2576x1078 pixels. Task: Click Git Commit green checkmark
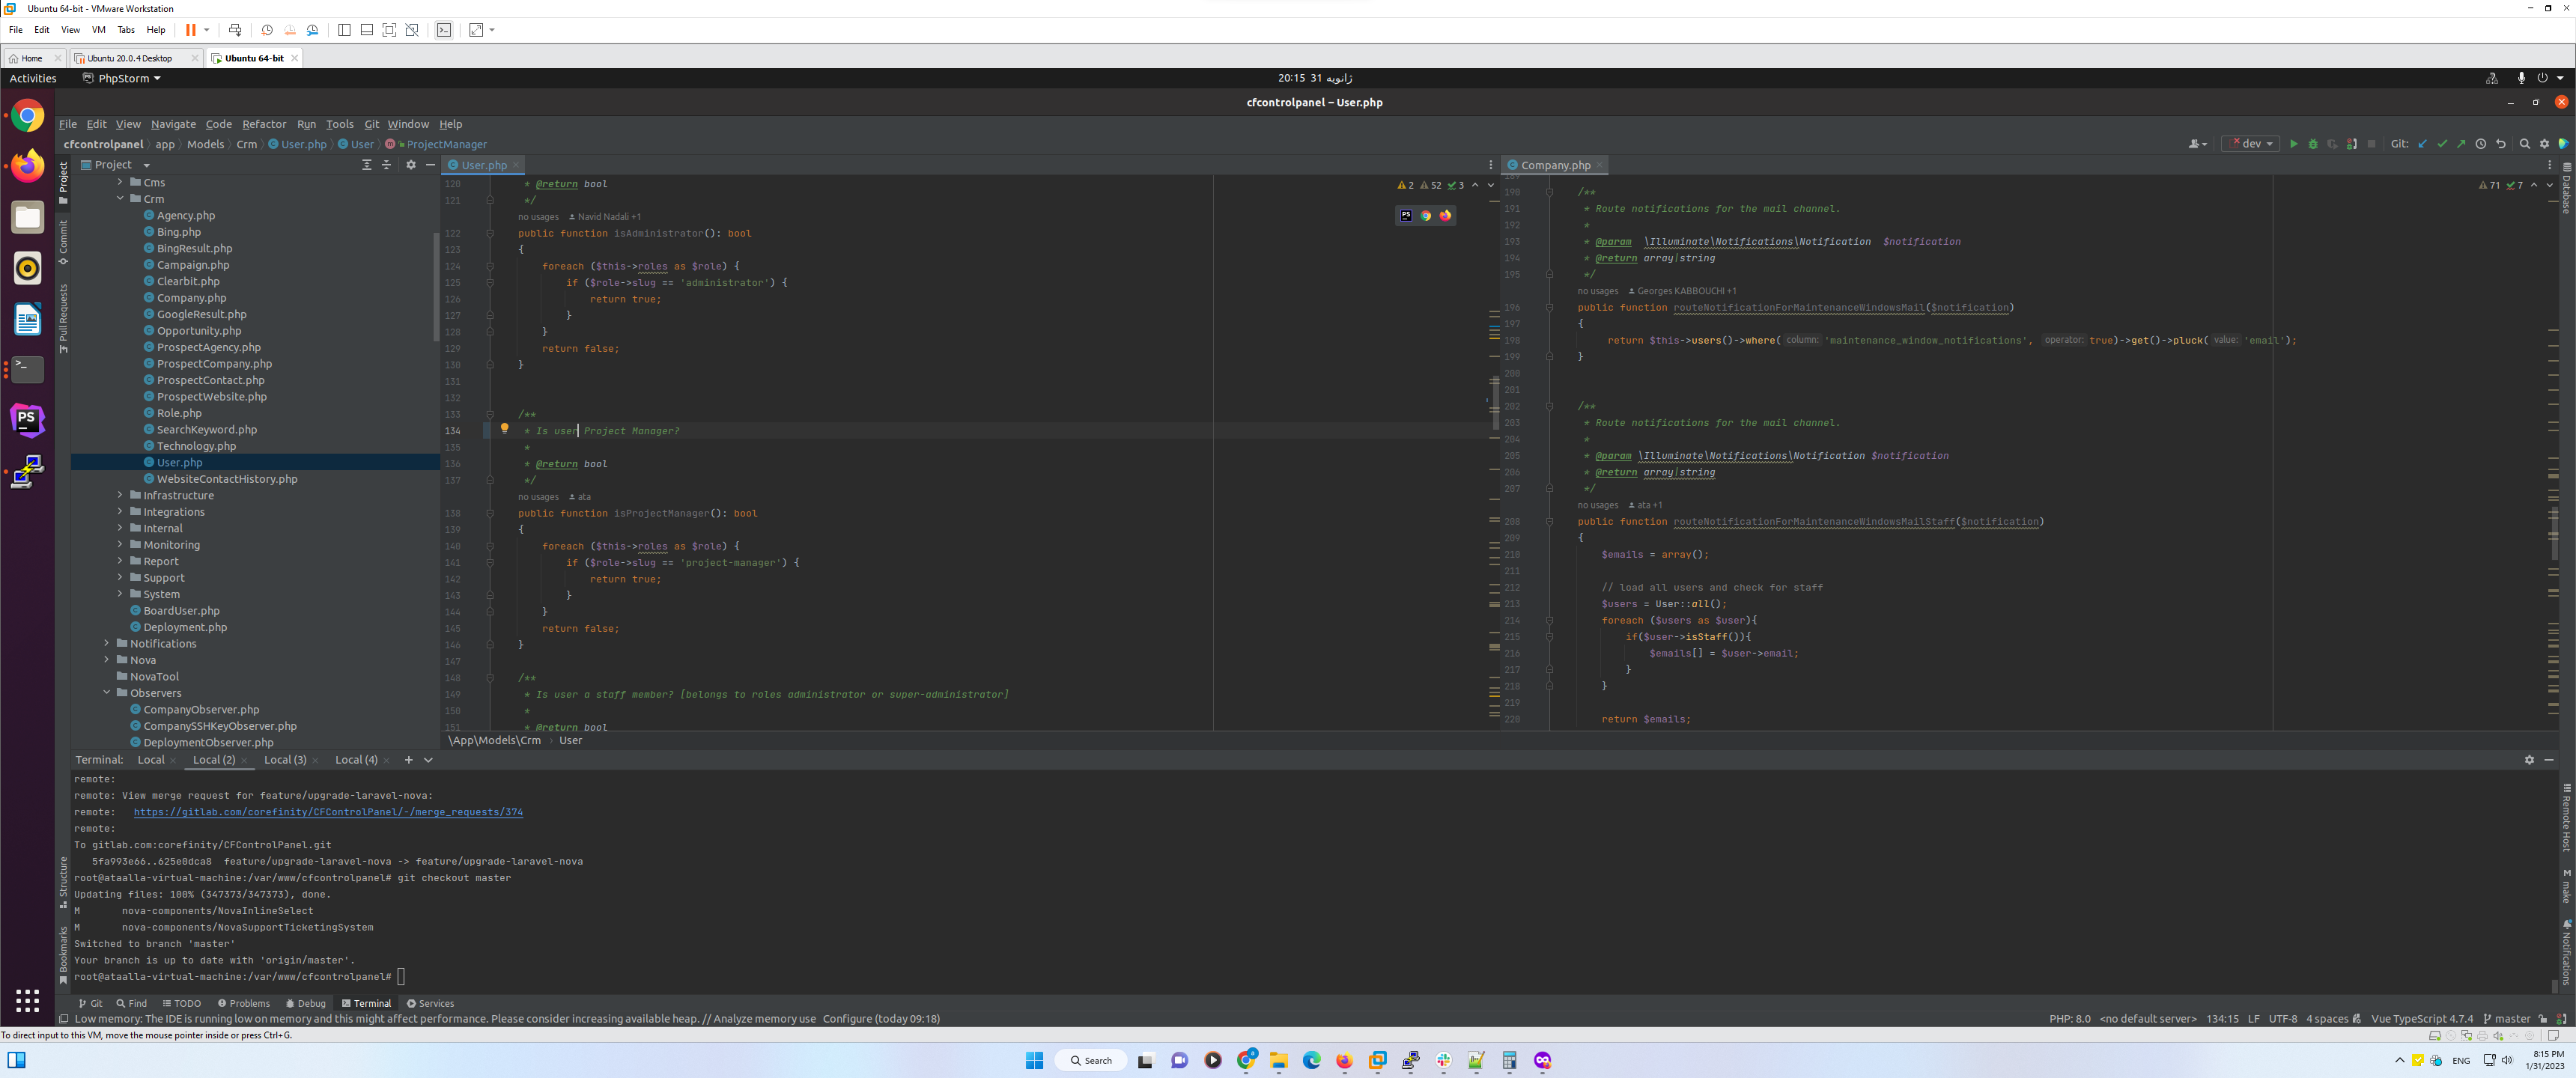(2442, 144)
